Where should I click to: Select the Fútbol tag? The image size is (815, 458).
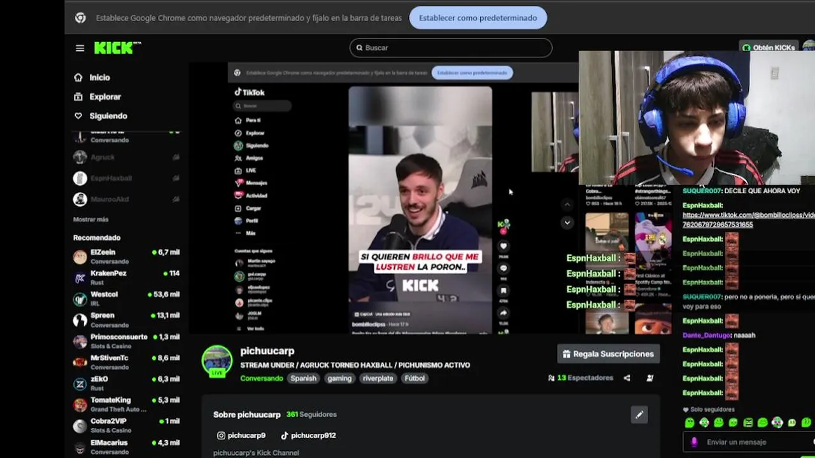[x=415, y=378]
